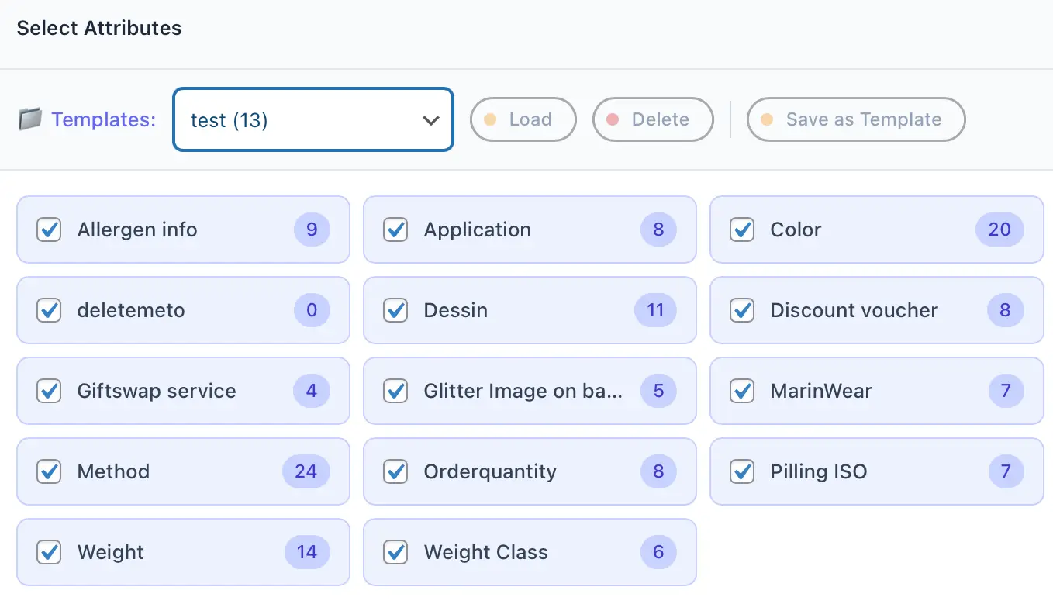
Task: Click the Templates label link
Action: point(103,119)
